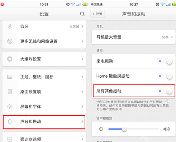The image size is (176, 142).
Task: Click the 10:27 clock in status bar
Action: click(134, 5)
